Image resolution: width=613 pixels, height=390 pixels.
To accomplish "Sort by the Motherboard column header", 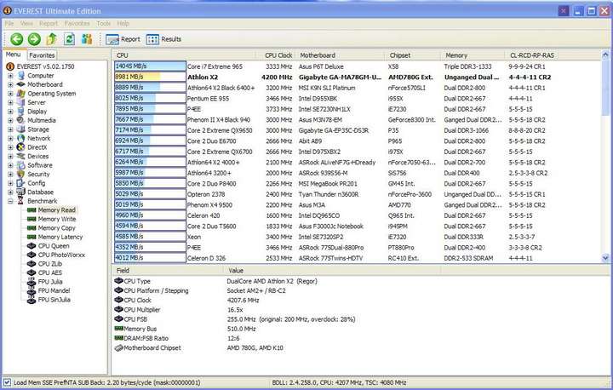I will point(340,55).
